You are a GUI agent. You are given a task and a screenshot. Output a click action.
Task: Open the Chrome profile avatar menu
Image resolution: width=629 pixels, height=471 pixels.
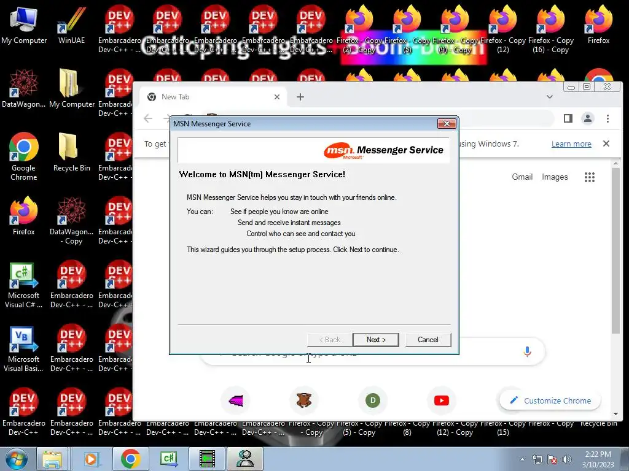(x=588, y=118)
